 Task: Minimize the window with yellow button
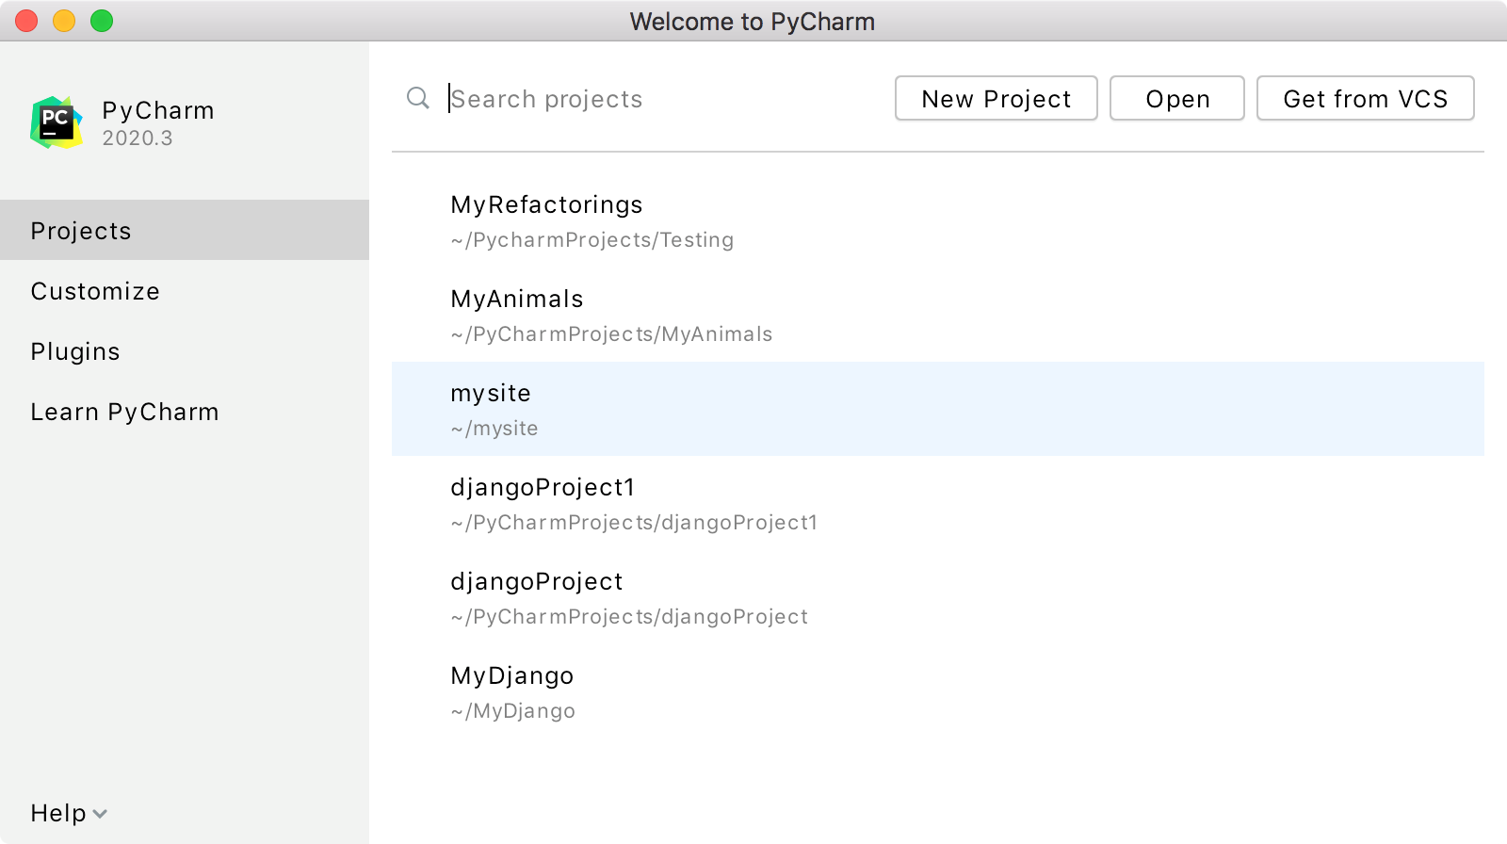coord(64,21)
